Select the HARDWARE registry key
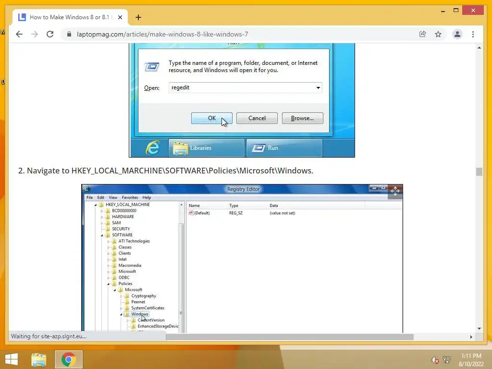Image resolution: width=492 pixels, height=369 pixels. pos(123,217)
